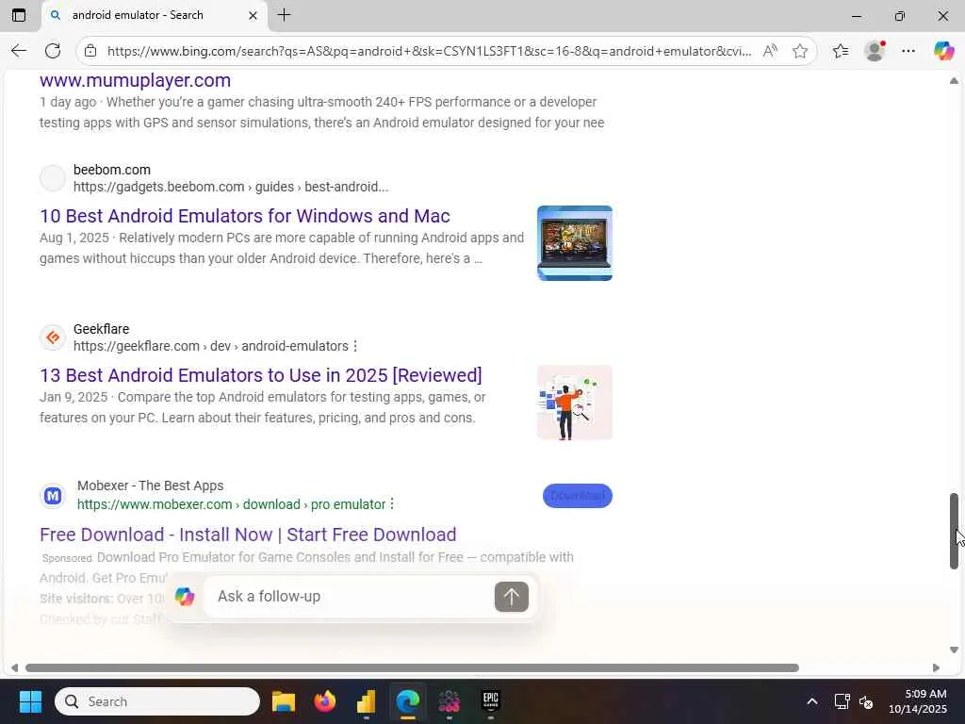Viewport: 965px width, 724px height.
Task: Open the Windows Start menu
Action: (x=30, y=701)
